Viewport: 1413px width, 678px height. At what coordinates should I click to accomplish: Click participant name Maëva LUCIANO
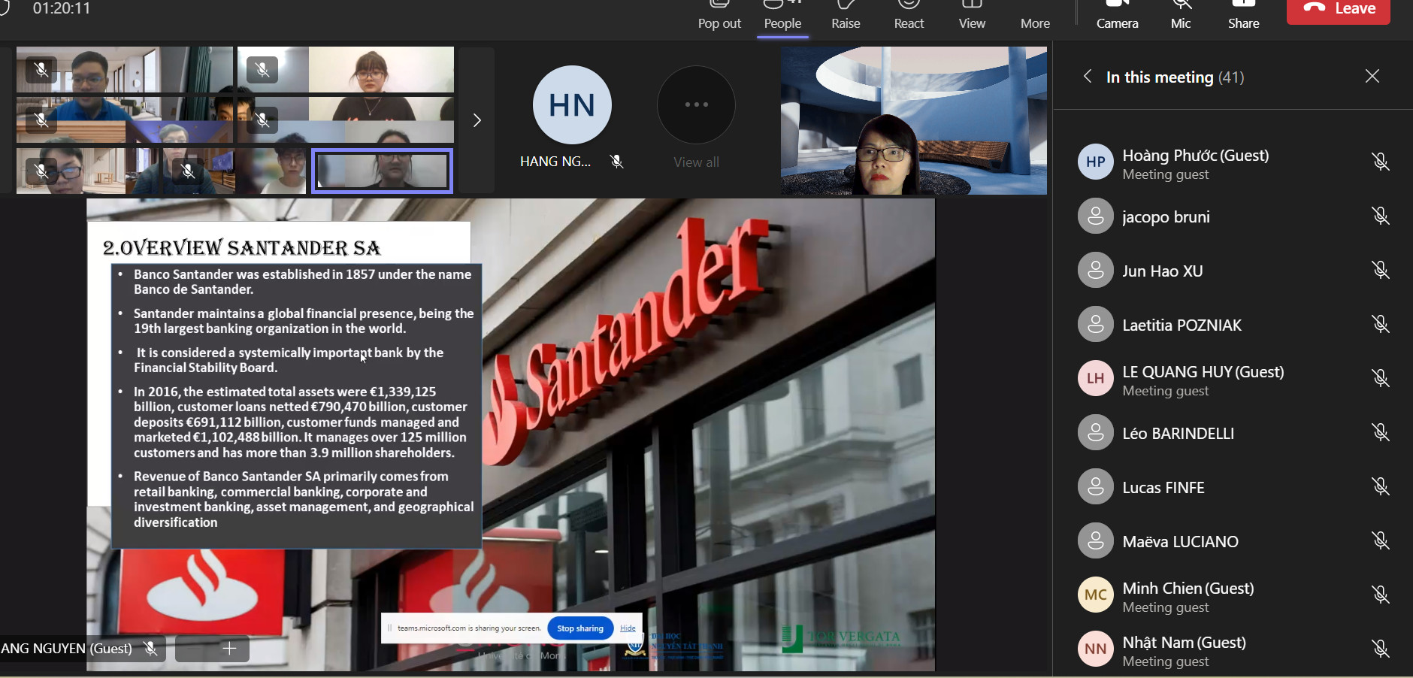coord(1180,542)
